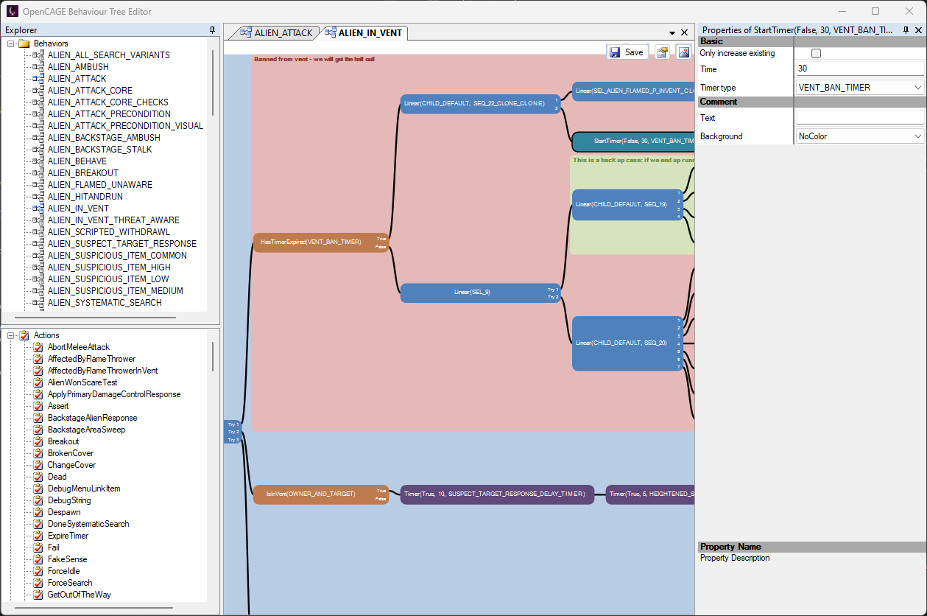Select DoneSystematicSearch action

pos(88,524)
